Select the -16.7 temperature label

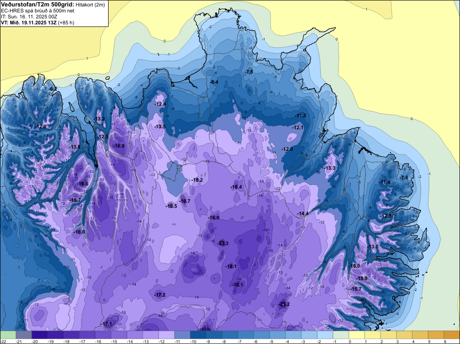[x=185, y=201]
